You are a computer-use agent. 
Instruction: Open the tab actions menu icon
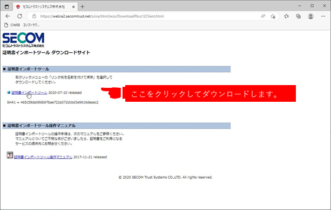(x=7, y=7)
